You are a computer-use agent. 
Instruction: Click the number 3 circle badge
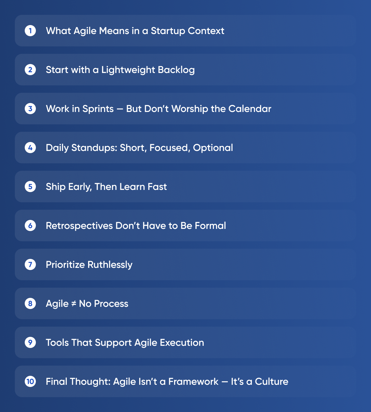coord(30,109)
